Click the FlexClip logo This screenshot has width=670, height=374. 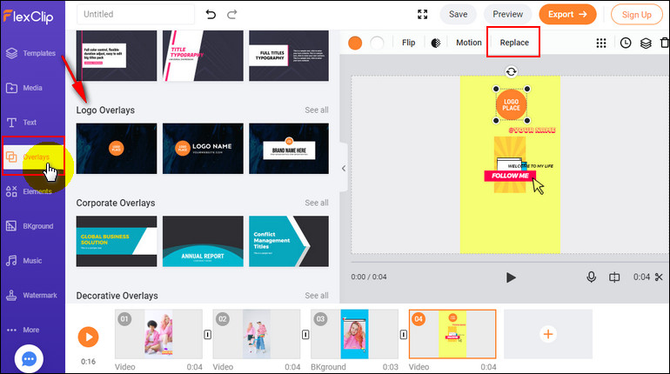tap(28, 17)
